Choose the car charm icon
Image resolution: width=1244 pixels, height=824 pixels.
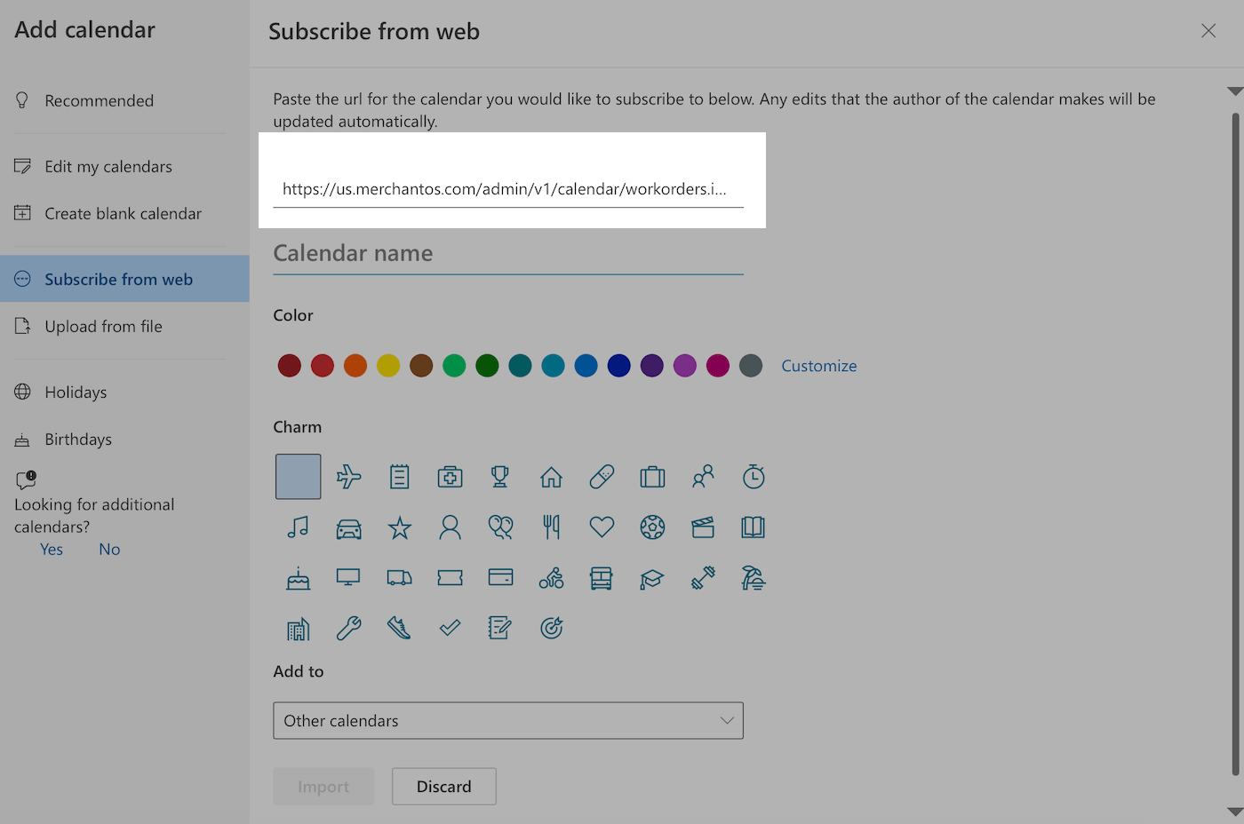pos(348,527)
